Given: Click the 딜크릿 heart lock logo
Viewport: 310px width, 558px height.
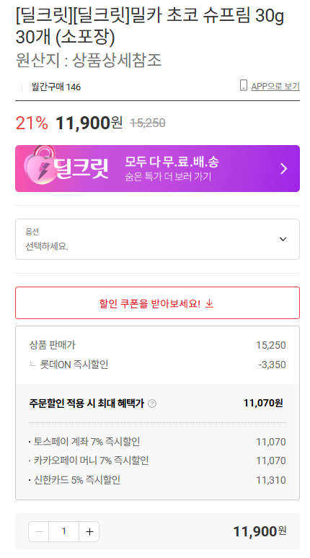Looking at the screenshot, I should tap(40, 166).
